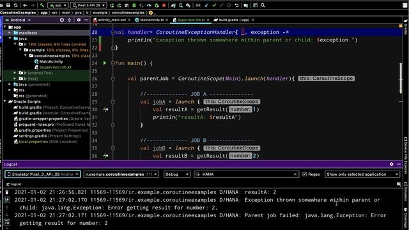Click the Save All toolbar icon
Viewport: 409px width, 230px height.
[8, 5]
